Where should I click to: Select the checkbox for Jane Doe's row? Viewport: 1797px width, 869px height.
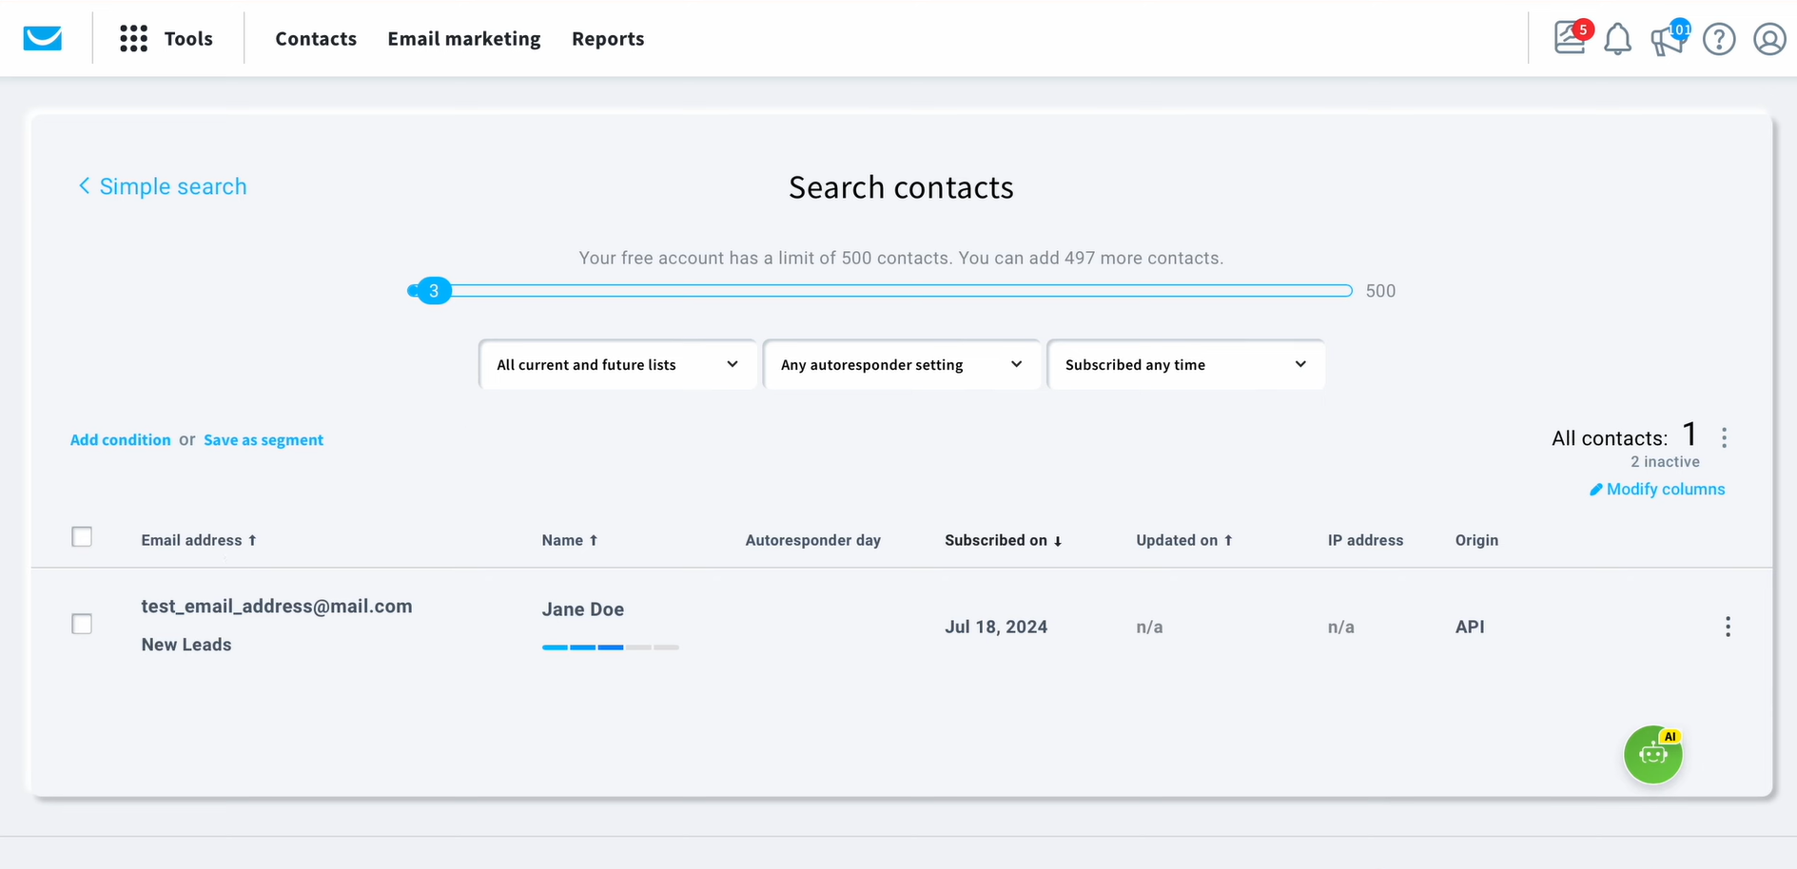click(82, 624)
